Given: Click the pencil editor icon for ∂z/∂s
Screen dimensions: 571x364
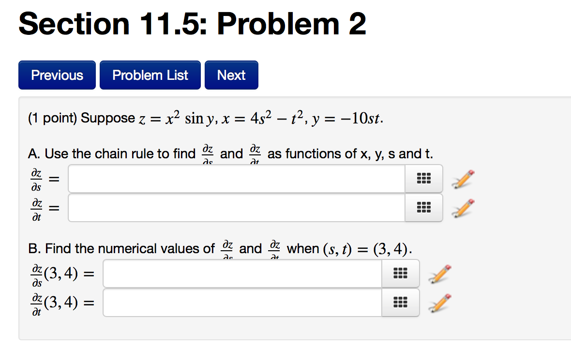Looking at the screenshot, I should [x=463, y=178].
